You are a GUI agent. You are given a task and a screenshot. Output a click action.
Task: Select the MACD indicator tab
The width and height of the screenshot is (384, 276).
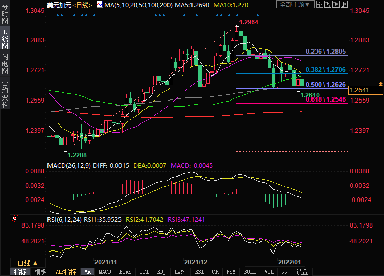105,272
